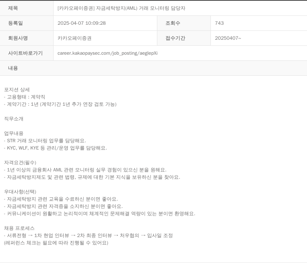The image size is (307, 263).
Task: Click the note '(레퍼런스 체크는 필요에 따라 진행될 수 있어요)'
Action: click(x=56, y=243)
